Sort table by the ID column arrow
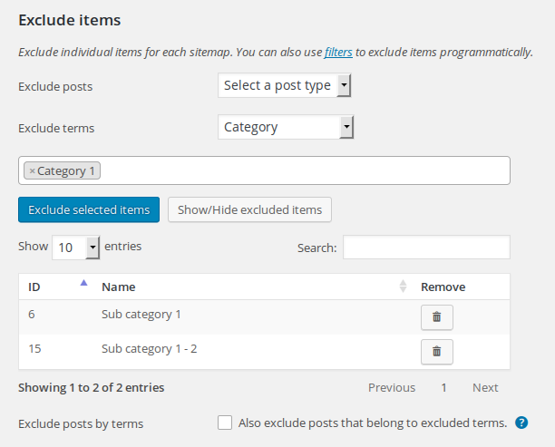 pos(83,283)
